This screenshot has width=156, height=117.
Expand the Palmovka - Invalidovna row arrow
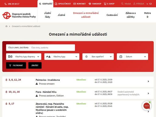click(x=148, y=81)
